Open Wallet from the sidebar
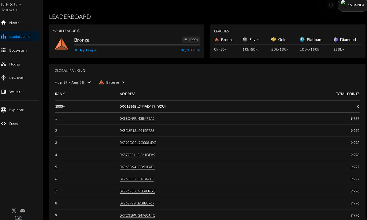The image size is (367, 220). click(x=15, y=92)
